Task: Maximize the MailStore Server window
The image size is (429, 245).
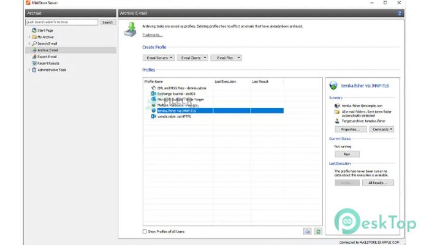Action: point(385,2)
